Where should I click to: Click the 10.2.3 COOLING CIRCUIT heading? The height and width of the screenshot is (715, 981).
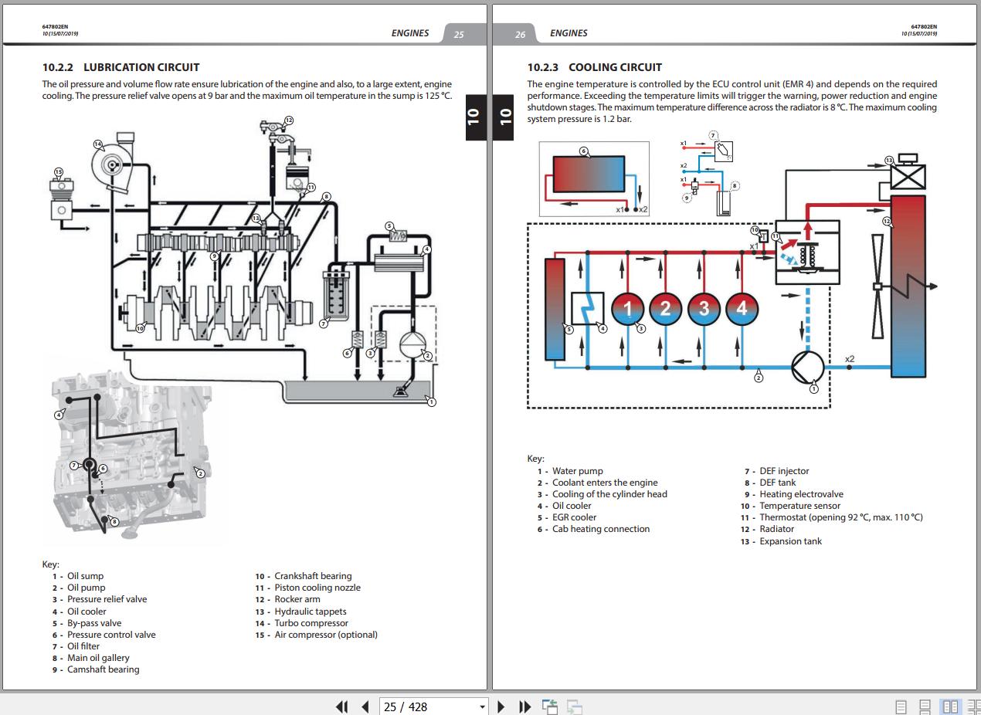(x=594, y=67)
